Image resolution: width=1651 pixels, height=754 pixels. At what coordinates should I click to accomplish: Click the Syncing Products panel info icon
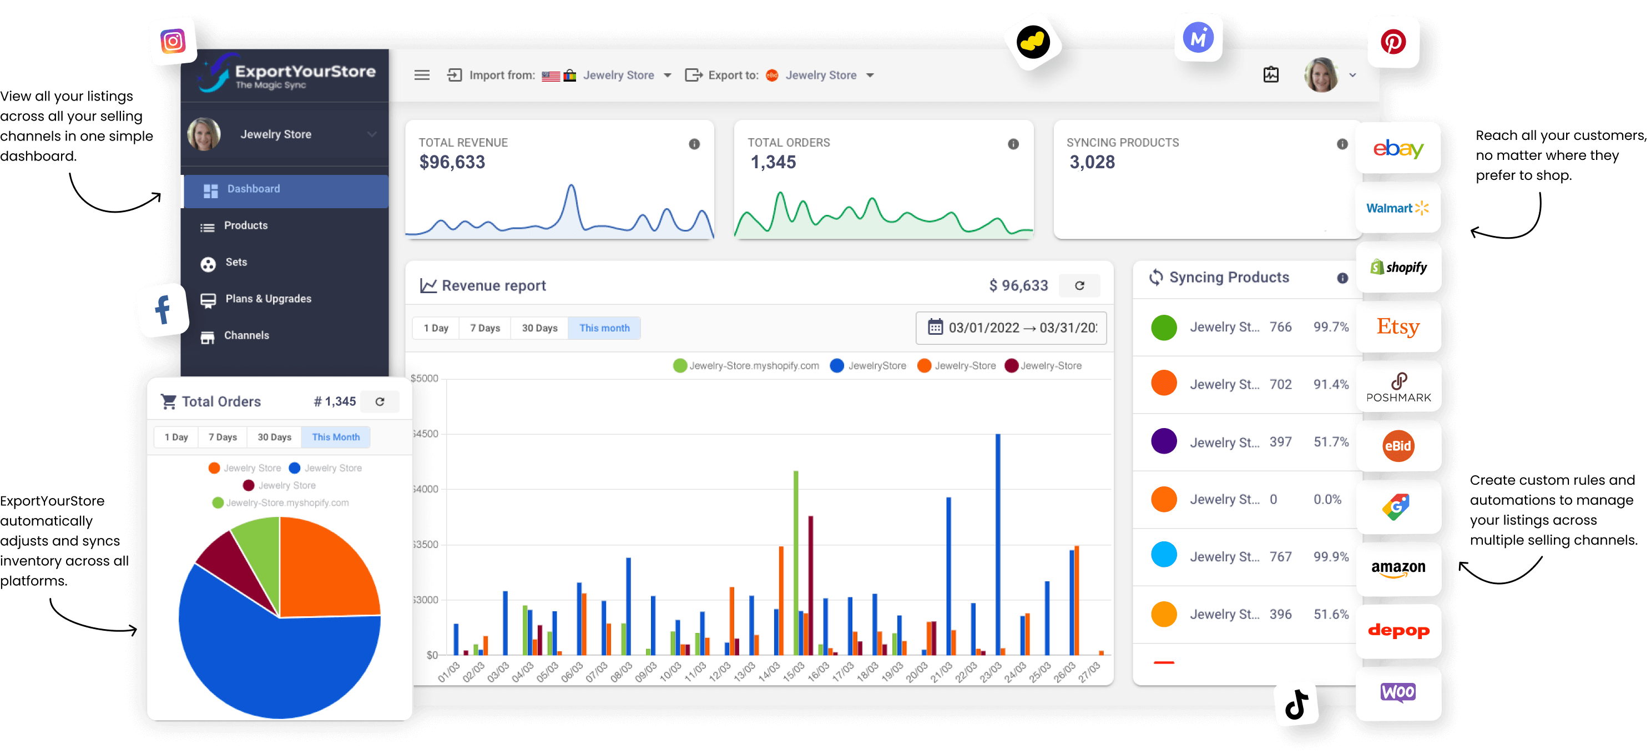click(1342, 278)
